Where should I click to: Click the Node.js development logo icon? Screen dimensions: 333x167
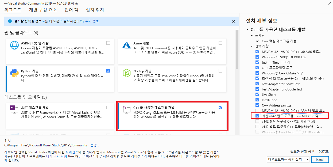126,73
